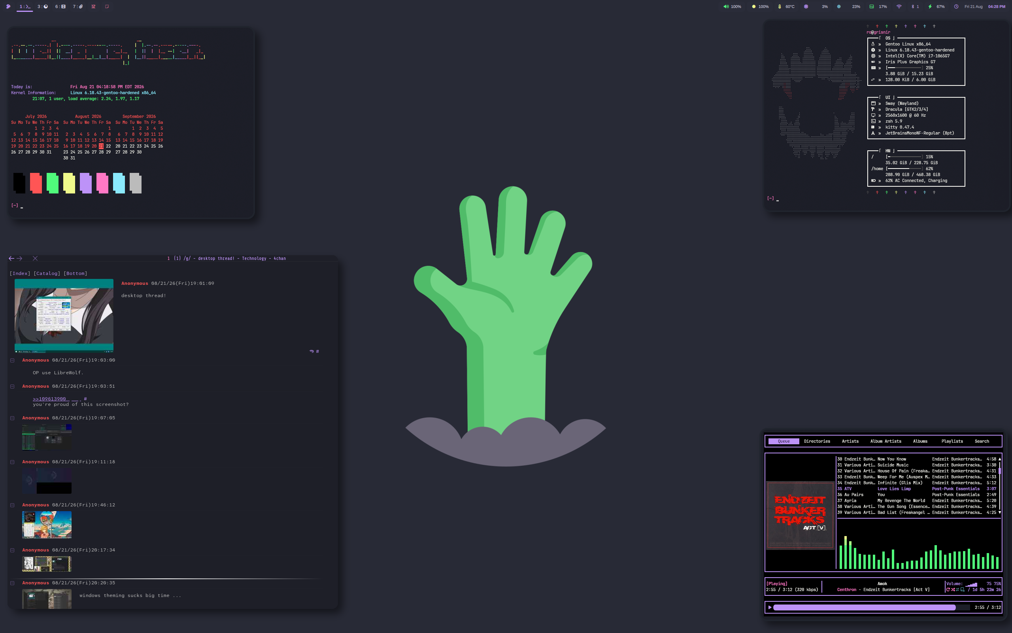The image size is (1012, 633).
Task: Click the screen brightness indicator icon
Action: pyautogui.click(x=753, y=7)
